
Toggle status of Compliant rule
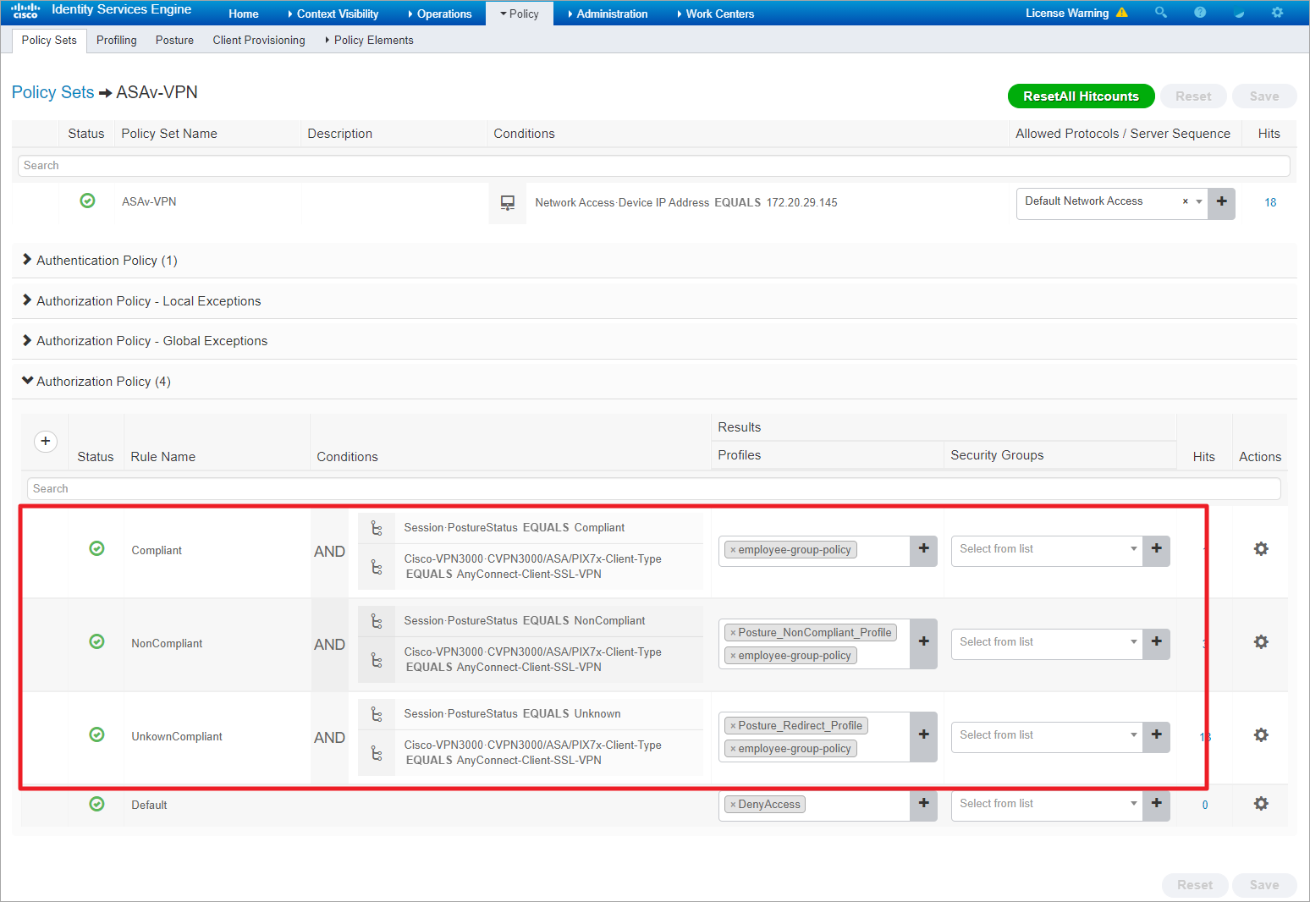pyautogui.click(x=97, y=548)
